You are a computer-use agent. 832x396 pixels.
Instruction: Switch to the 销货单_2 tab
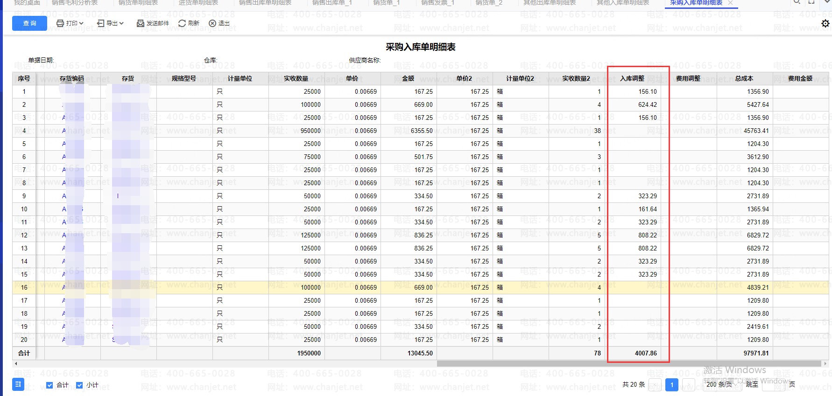pyautogui.click(x=489, y=3)
